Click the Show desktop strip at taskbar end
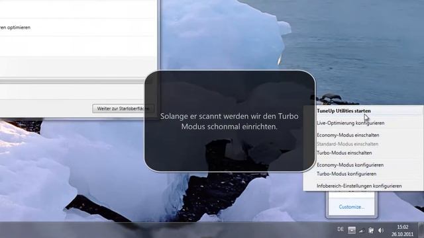424x238 pixels. (421, 230)
